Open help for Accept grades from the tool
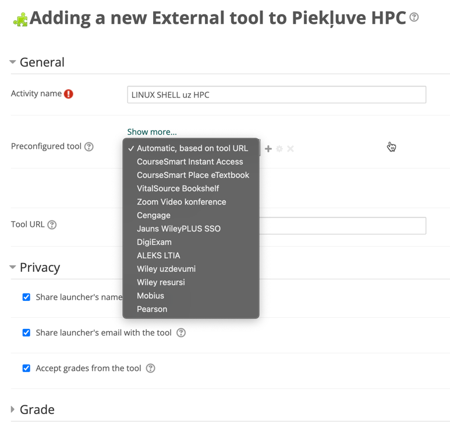The height and width of the screenshot is (431, 450). [x=150, y=369]
